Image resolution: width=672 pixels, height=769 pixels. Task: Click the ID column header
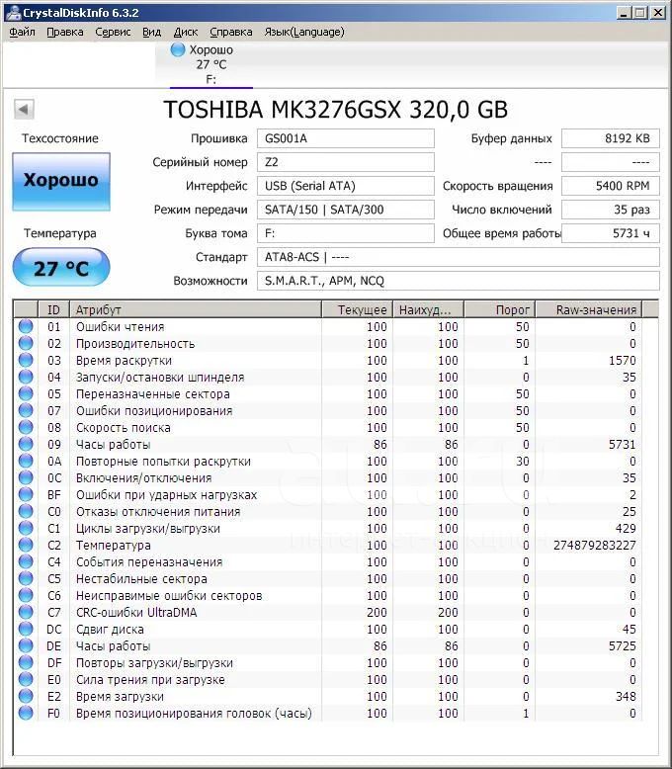[53, 310]
